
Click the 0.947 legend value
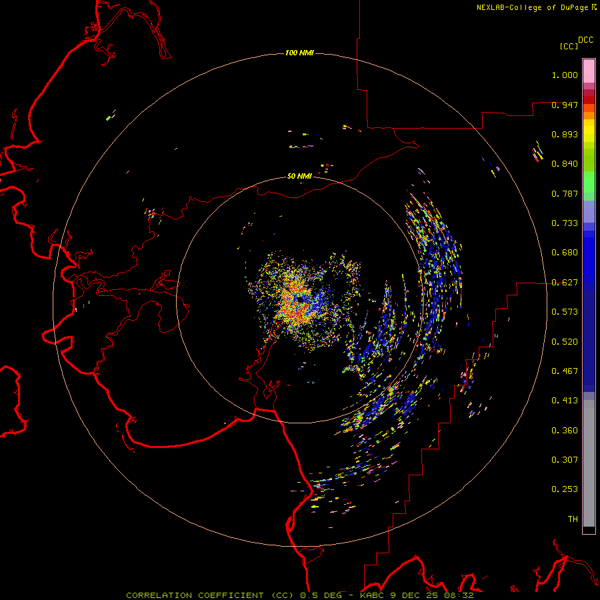point(565,105)
